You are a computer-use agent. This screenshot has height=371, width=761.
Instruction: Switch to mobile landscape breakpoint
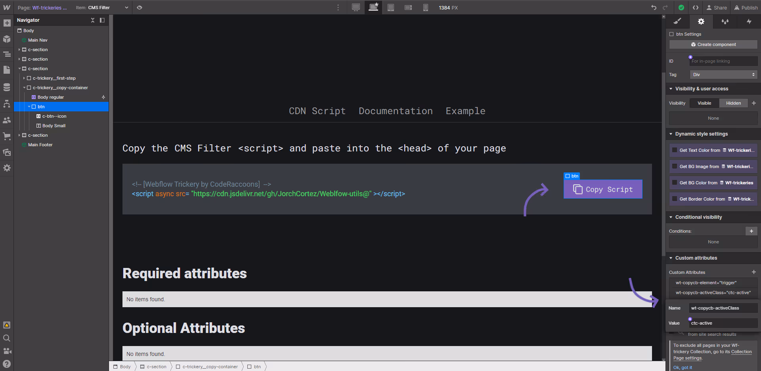tap(408, 8)
